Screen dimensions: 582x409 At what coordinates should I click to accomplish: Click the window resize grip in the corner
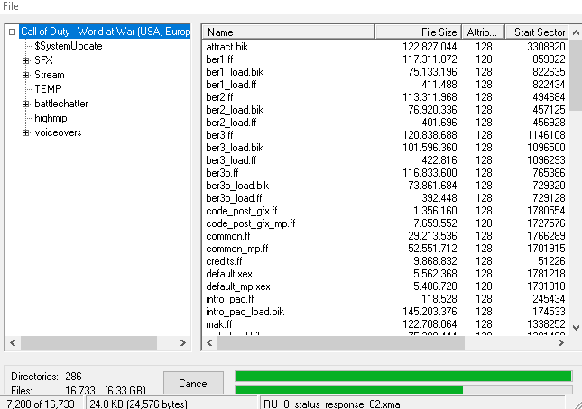(577, 404)
